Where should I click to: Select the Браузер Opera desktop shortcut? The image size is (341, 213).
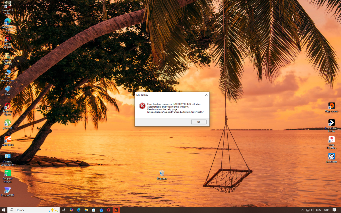[x=8, y=109]
